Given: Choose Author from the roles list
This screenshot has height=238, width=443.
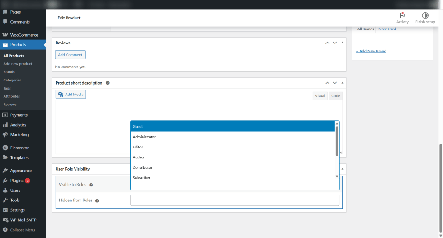Looking at the screenshot, I should click(x=233, y=157).
